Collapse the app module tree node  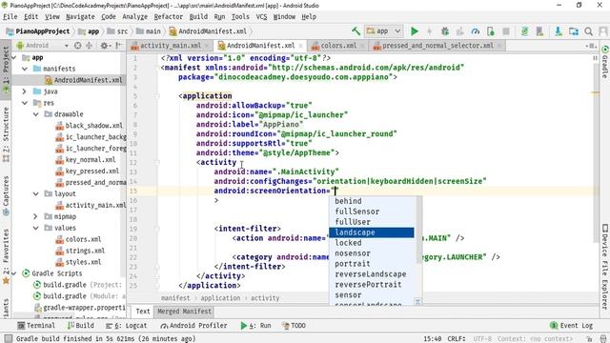tap(14, 57)
